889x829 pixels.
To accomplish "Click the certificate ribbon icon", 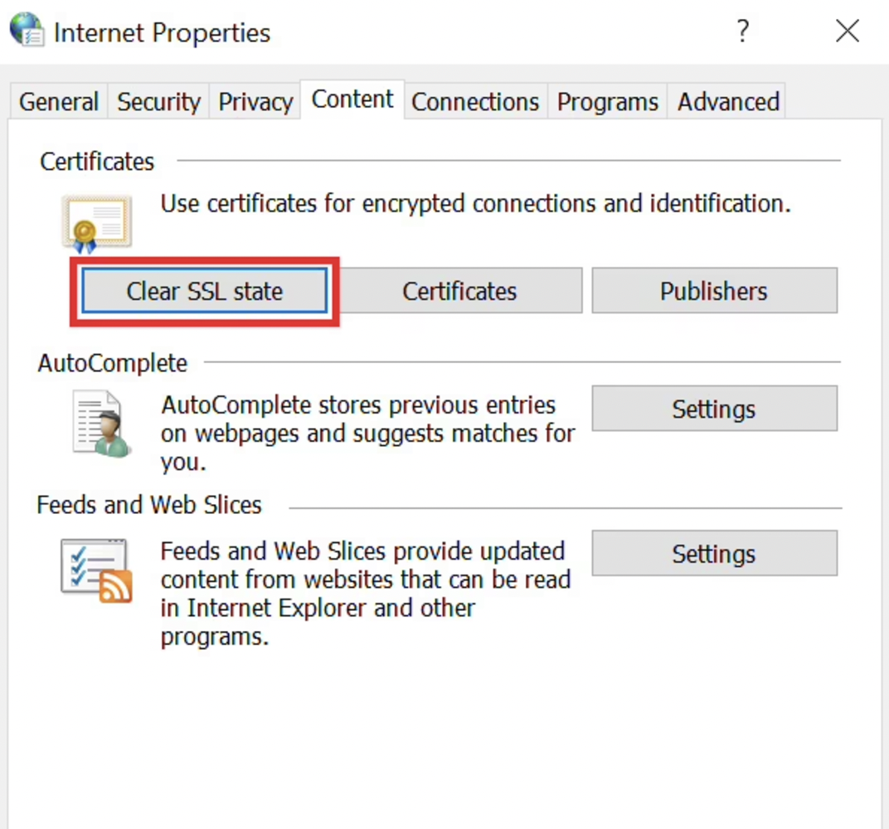I will tap(96, 224).
